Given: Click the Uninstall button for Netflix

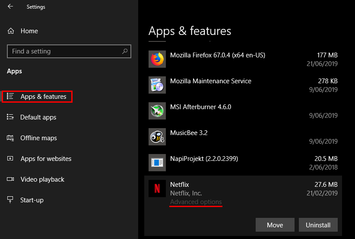Looking at the screenshot, I should [318, 225].
